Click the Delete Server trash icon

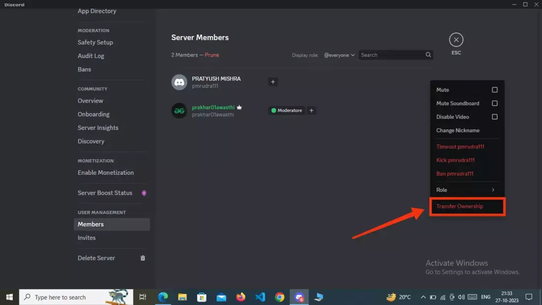pyautogui.click(x=143, y=258)
